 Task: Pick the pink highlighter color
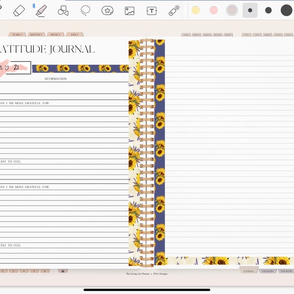tap(214, 10)
